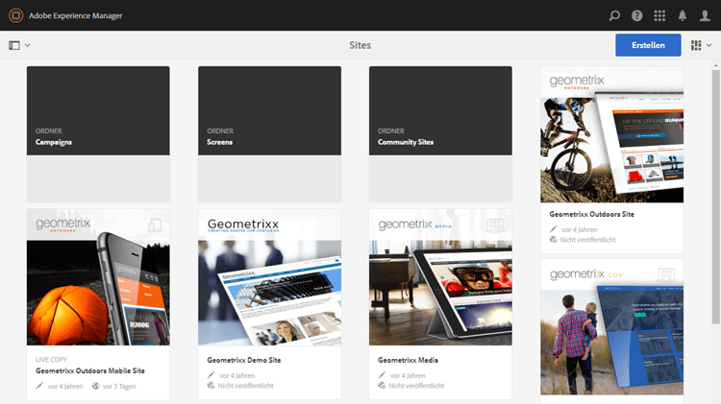
Task: Click the Erstellen button
Action: 648,45
